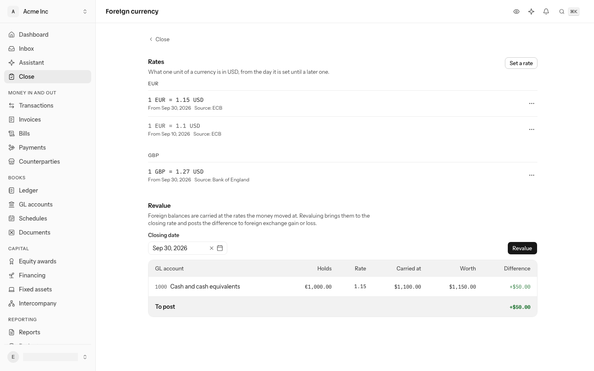The height and width of the screenshot is (371, 594).
Task: Navigate to Financing section
Action: [48, 275]
